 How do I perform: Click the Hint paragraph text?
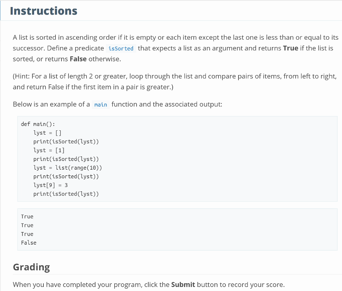click(x=175, y=82)
